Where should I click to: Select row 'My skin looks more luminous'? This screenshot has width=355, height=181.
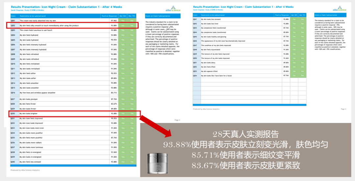click(x=73, y=147)
